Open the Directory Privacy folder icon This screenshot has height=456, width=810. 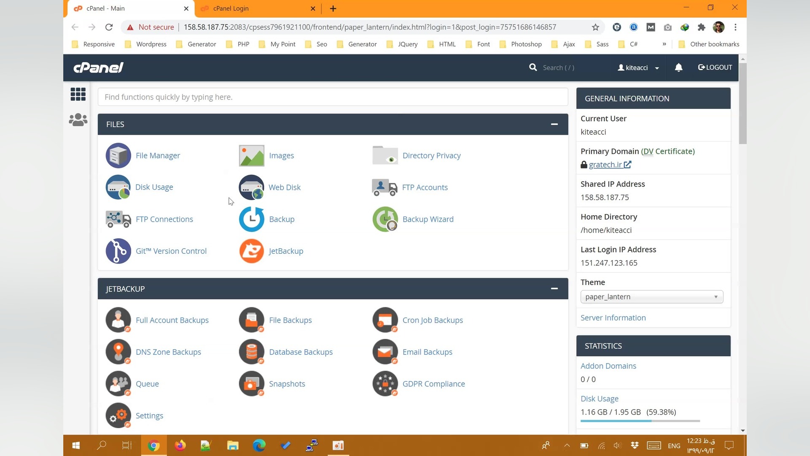click(x=385, y=155)
